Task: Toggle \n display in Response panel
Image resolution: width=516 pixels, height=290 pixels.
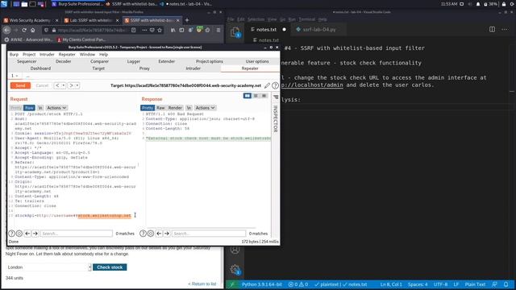Action: click(x=189, y=108)
